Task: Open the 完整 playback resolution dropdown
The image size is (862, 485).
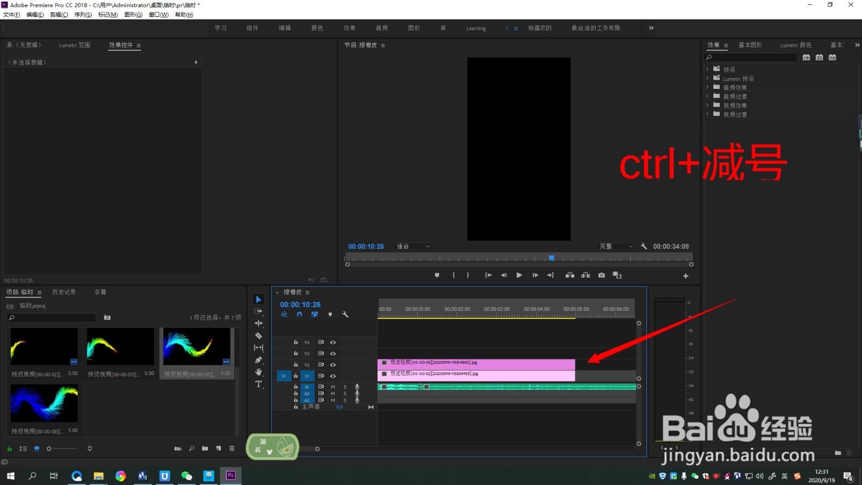Action: pyautogui.click(x=616, y=246)
